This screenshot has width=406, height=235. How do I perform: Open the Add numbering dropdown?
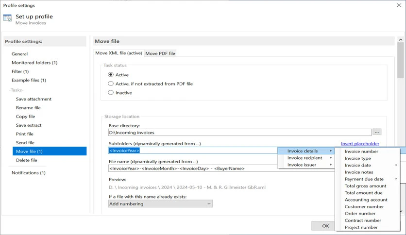[160, 204]
